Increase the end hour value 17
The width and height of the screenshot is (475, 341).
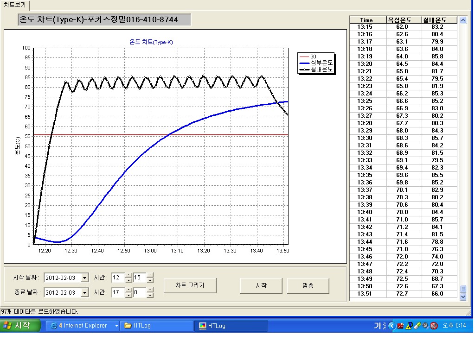pyautogui.click(x=129, y=290)
